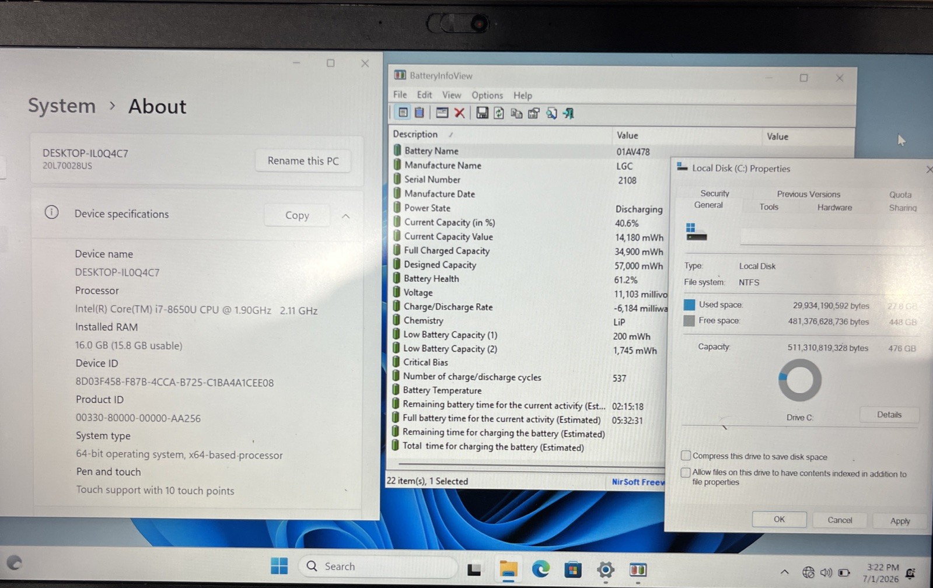
Task: Refresh battery data with the green arrows icon
Action: click(x=499, y=113)
